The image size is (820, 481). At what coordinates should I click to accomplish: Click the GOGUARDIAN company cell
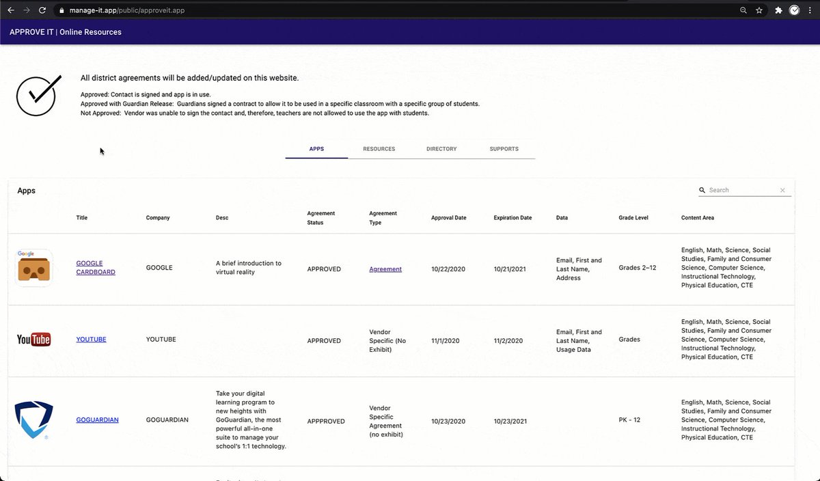click(x=167, y=420)
